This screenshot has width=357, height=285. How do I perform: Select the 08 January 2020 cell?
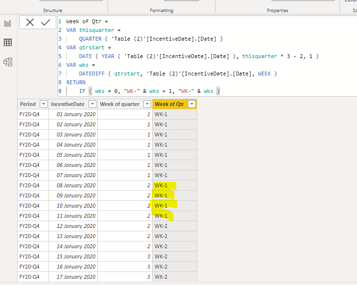click(x=73, y=185)
